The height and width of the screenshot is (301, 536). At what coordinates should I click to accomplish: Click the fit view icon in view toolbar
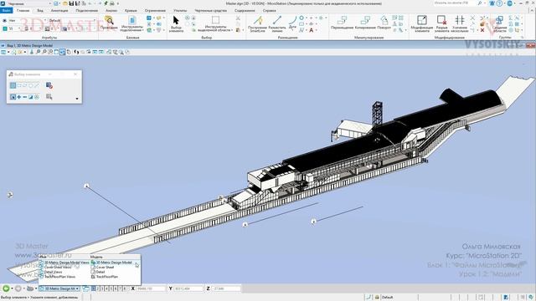coord(56,52)
